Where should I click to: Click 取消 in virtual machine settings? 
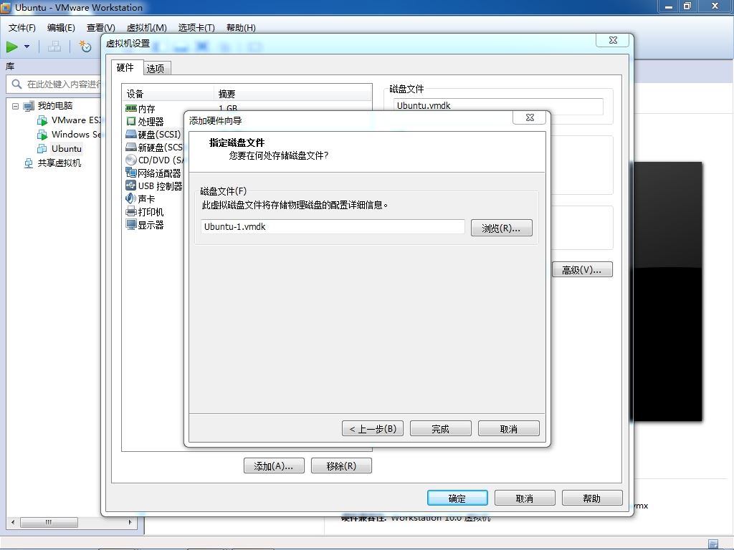click(525, 498)
